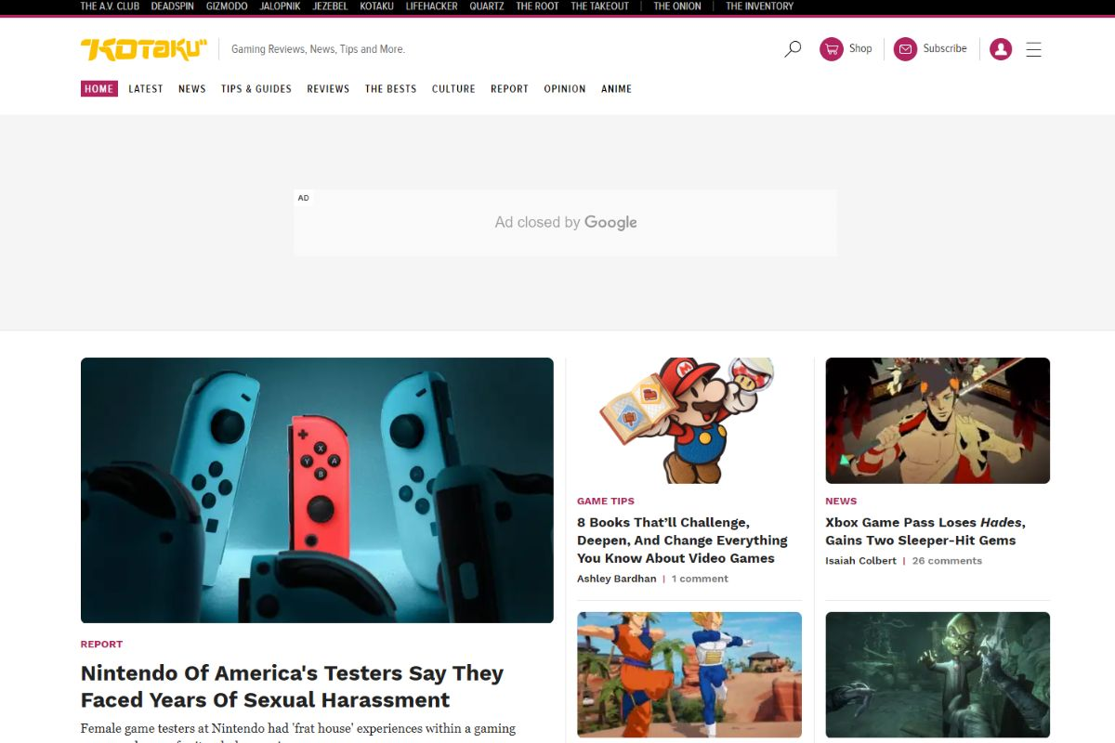Screen dimensions: 1115x743
Task: Click the Ad closed by Google banner
Action: click(565, 223)
